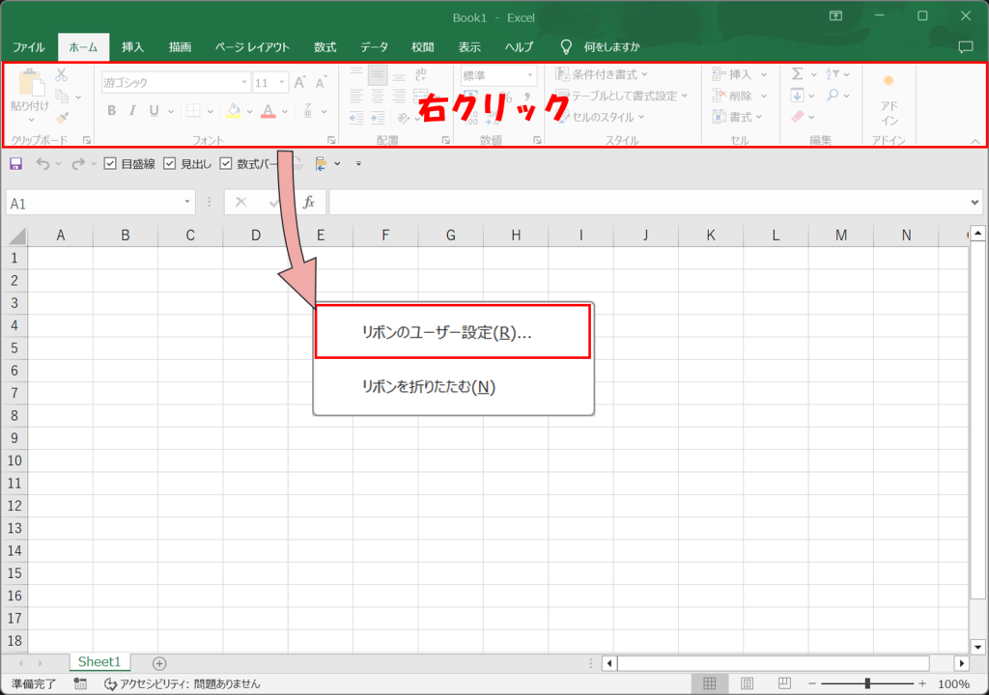This screenshot has height=695, width=989.
Task: Add a new sheet with plus icon
Action: [x=159, y=663]
